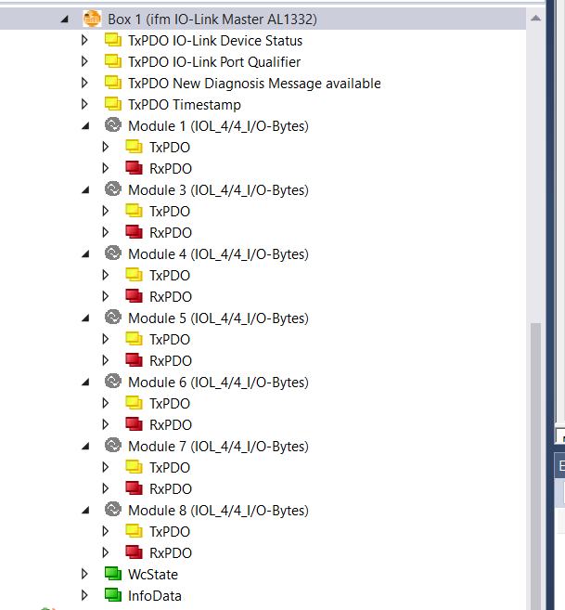Click the scrollbar up arrow
The width and height of the screenshot is (565, 610).
536,18
